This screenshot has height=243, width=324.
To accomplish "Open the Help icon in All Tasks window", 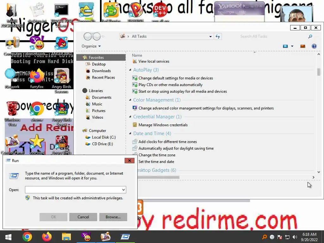I will click(x=314, y=46).
